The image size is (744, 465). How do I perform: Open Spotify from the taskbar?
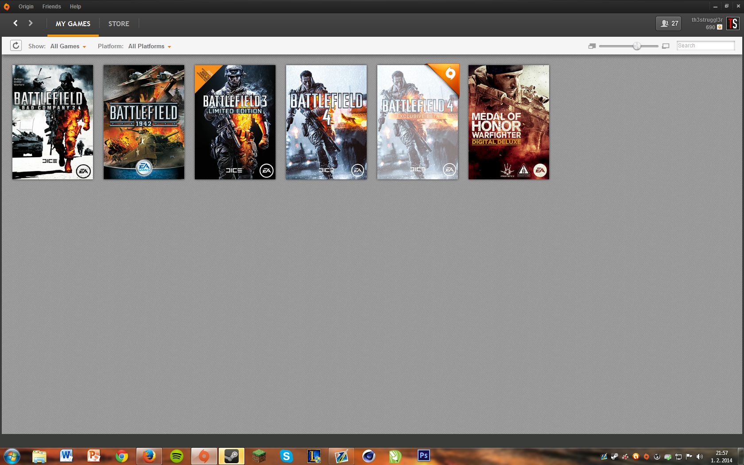click(x=177, y=456)
